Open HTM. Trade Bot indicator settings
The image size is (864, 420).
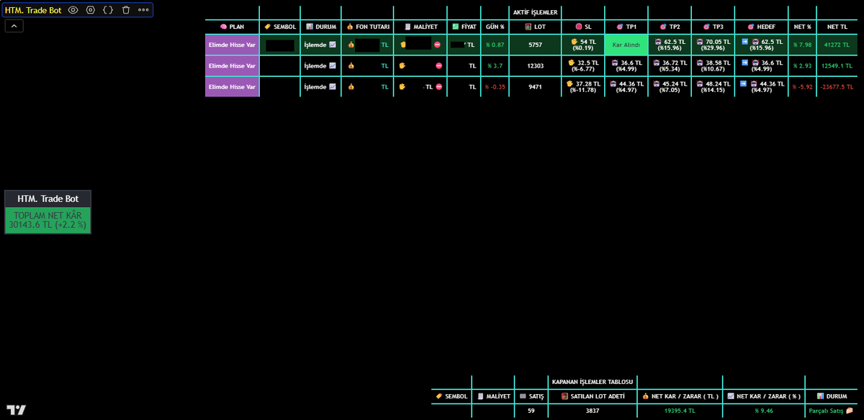coord(91,10)
